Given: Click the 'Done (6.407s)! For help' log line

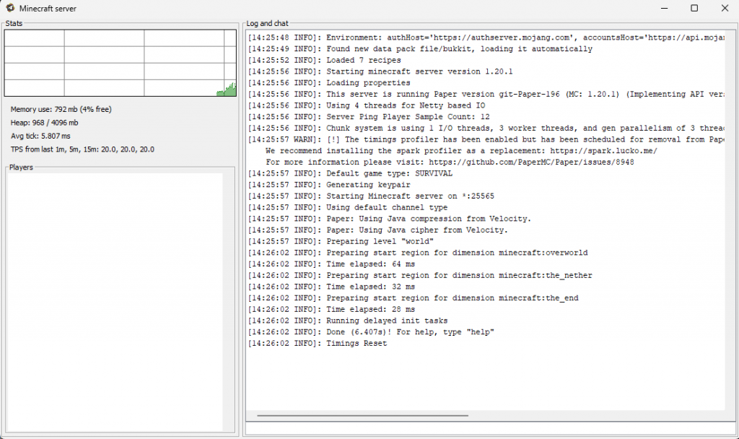Looking at the screenshot, I should [x=371, y=332].
